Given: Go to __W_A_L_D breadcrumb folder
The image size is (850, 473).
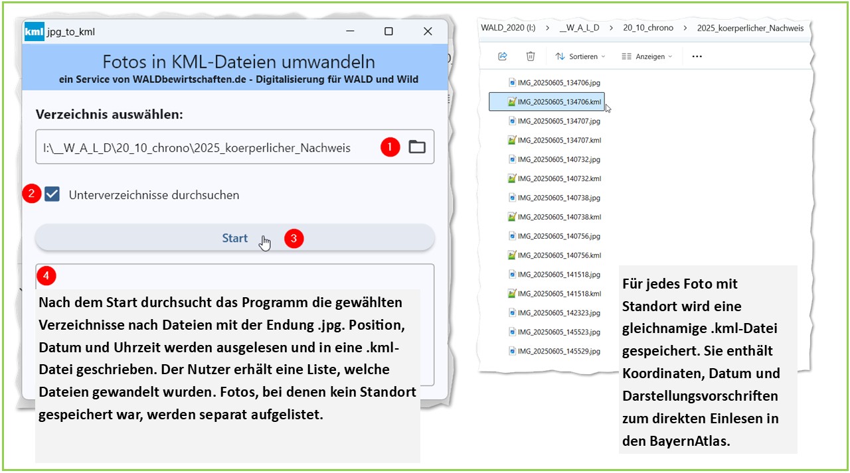Looking at the screenshot, I should pyautogui.click(x=579, y=28).
